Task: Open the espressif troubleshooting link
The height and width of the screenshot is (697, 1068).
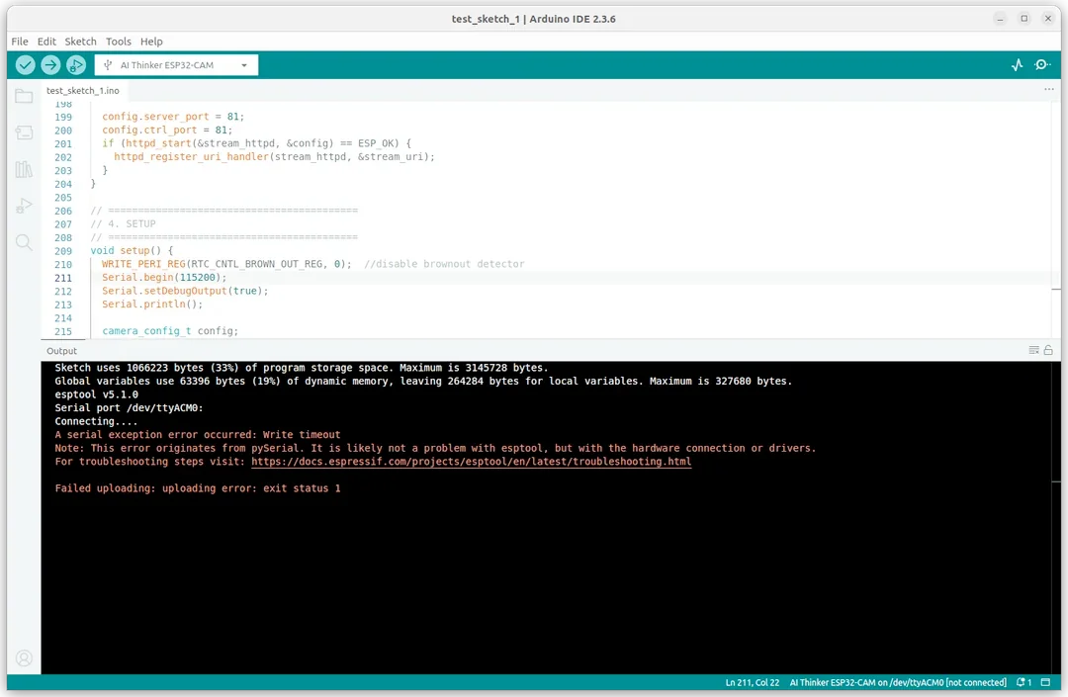Action: [x=472, y=462]
